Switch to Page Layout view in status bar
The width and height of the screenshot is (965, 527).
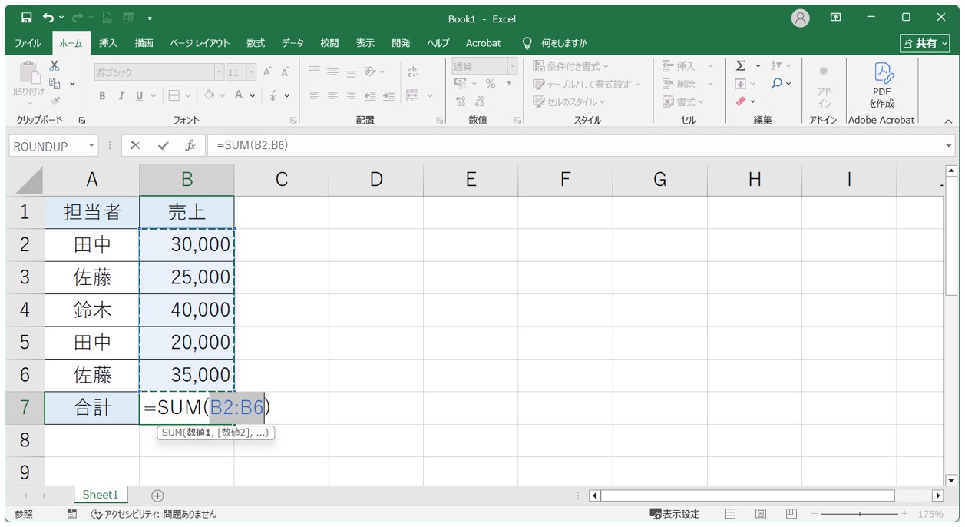761,514
